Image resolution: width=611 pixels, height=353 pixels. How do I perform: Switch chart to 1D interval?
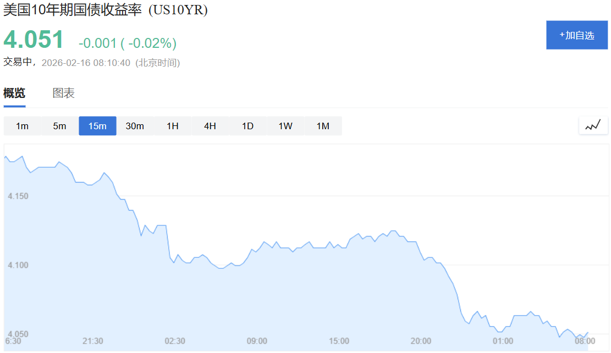pyautogui.click(x=248, y=126)
